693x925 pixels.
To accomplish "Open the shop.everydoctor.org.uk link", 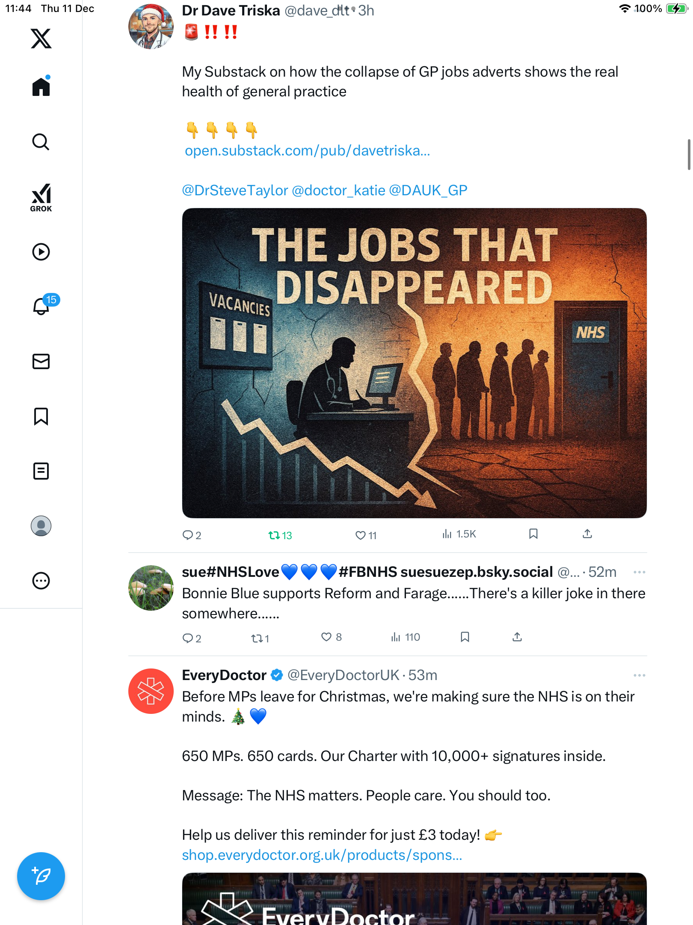I will click(322, 855).
